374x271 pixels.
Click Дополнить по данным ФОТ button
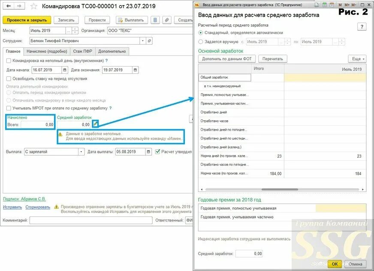pos(227,59)
